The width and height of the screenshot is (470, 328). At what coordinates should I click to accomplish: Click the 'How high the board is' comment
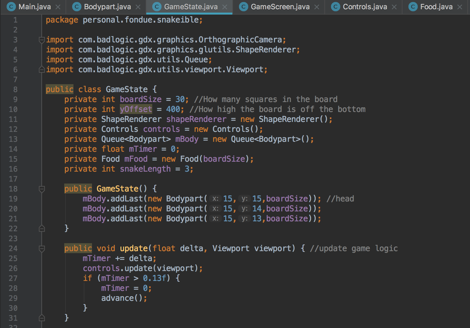[x=277, y=109]
